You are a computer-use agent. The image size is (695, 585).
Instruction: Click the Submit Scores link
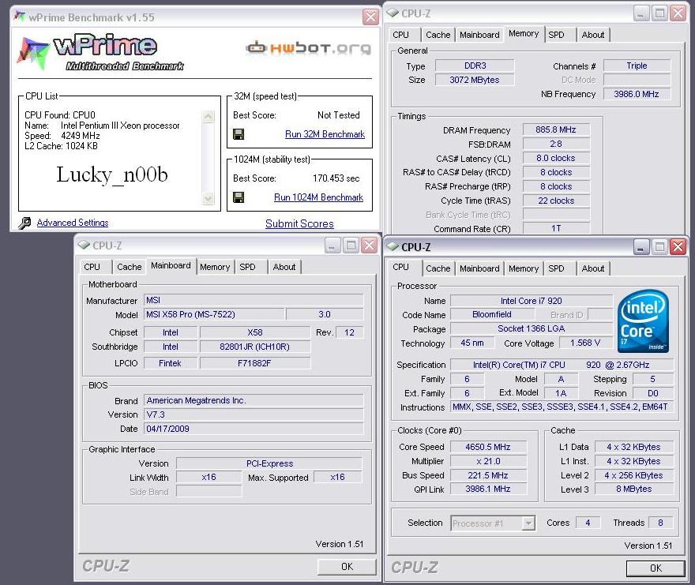click(299, 223)
